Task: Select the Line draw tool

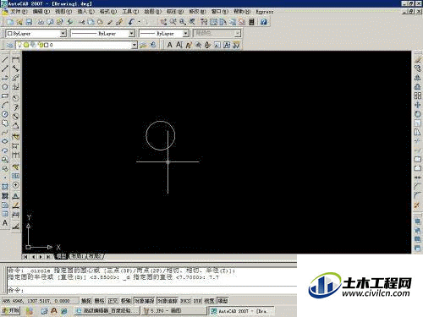Action: click(5, 59)
